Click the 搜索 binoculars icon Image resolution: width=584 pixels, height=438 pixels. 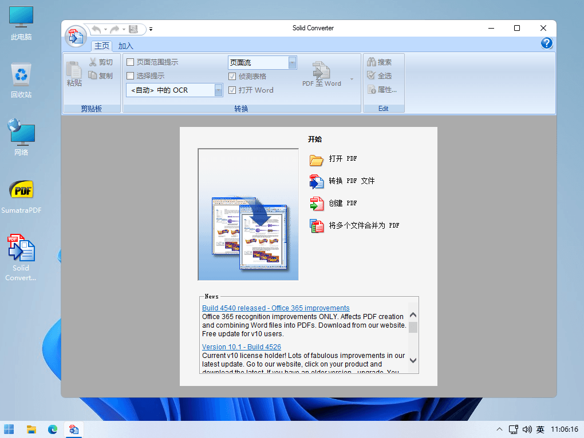(372, 62)
